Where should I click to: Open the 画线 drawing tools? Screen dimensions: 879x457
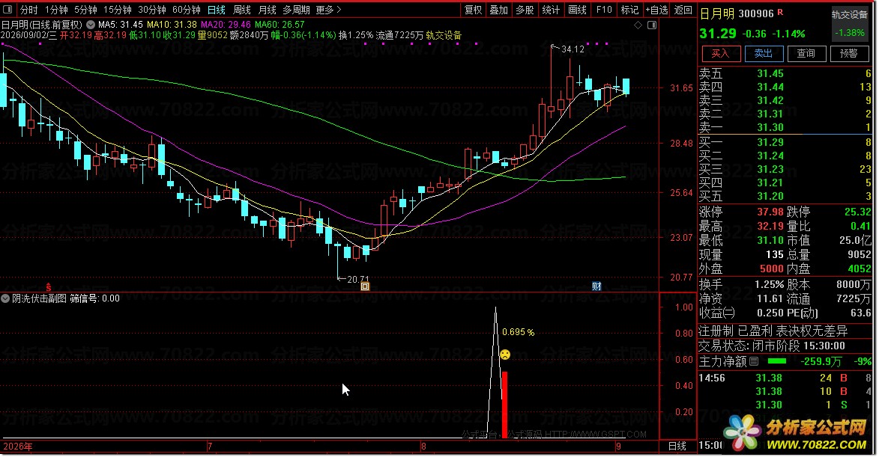(577, 10)
